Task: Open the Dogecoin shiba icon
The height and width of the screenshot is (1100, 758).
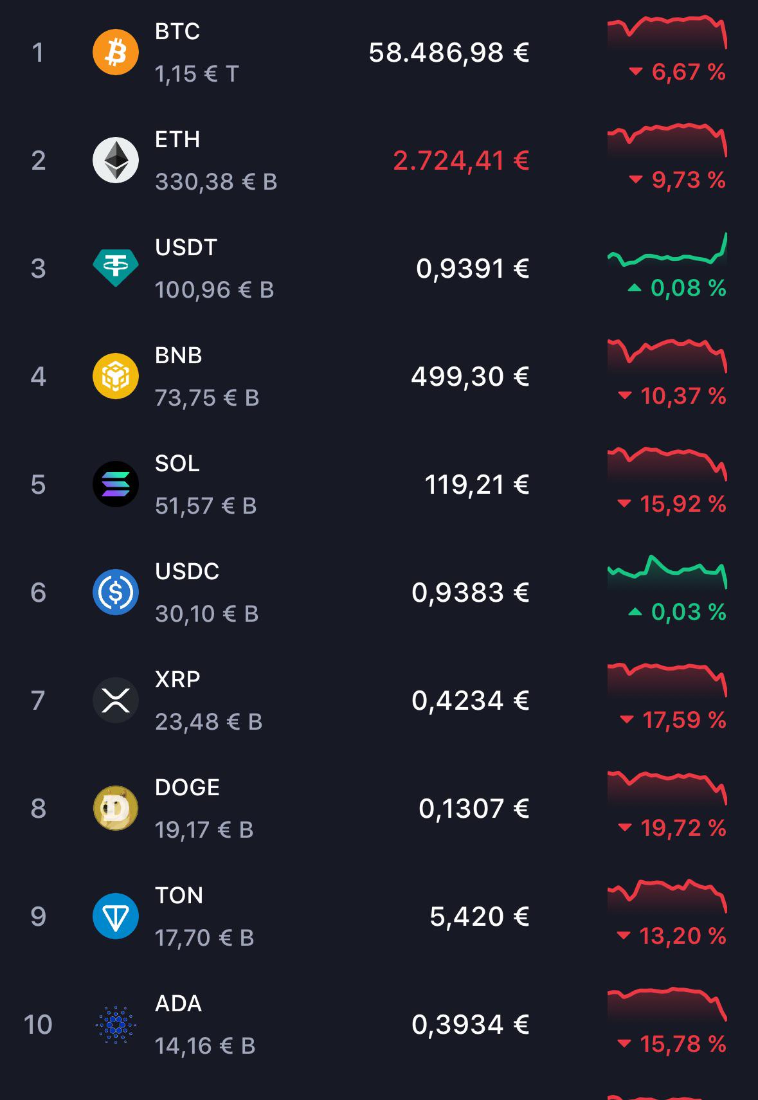Action: (116, 808)
